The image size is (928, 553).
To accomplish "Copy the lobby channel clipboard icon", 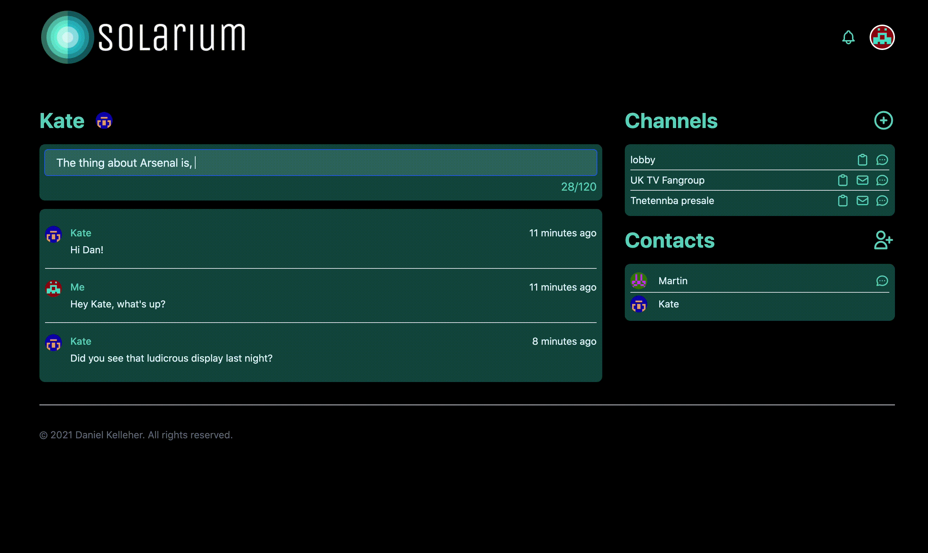I will tap(862, 160).
